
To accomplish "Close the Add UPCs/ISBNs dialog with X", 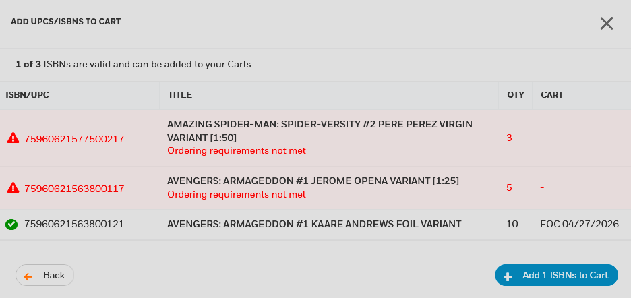I will [607, 24].
